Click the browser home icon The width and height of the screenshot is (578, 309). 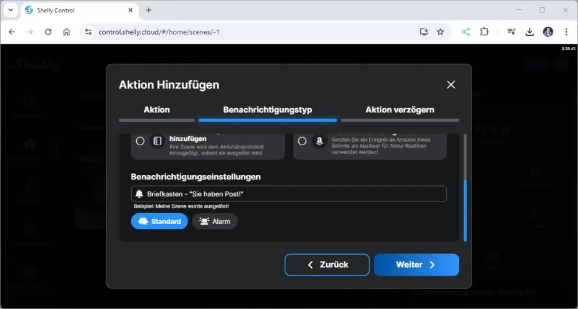coord(67,32)
